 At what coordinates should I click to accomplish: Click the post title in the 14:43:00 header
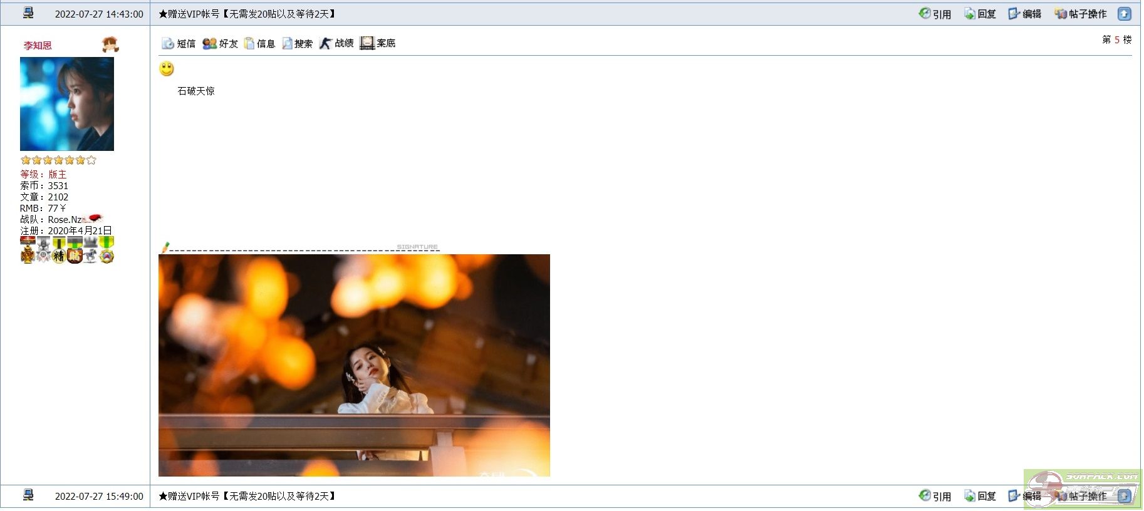pyautogui.click(x=247, y=13)
